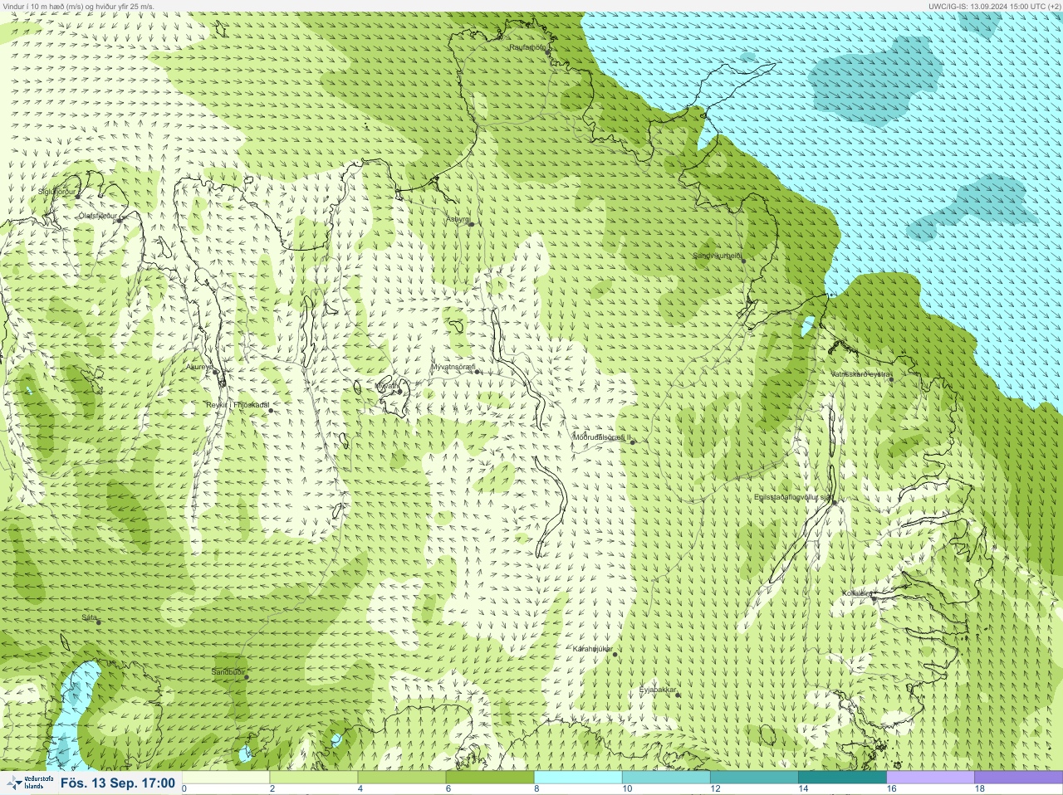
Task: Click the Mývatnsöræfi station label
Action: point(453,367)
